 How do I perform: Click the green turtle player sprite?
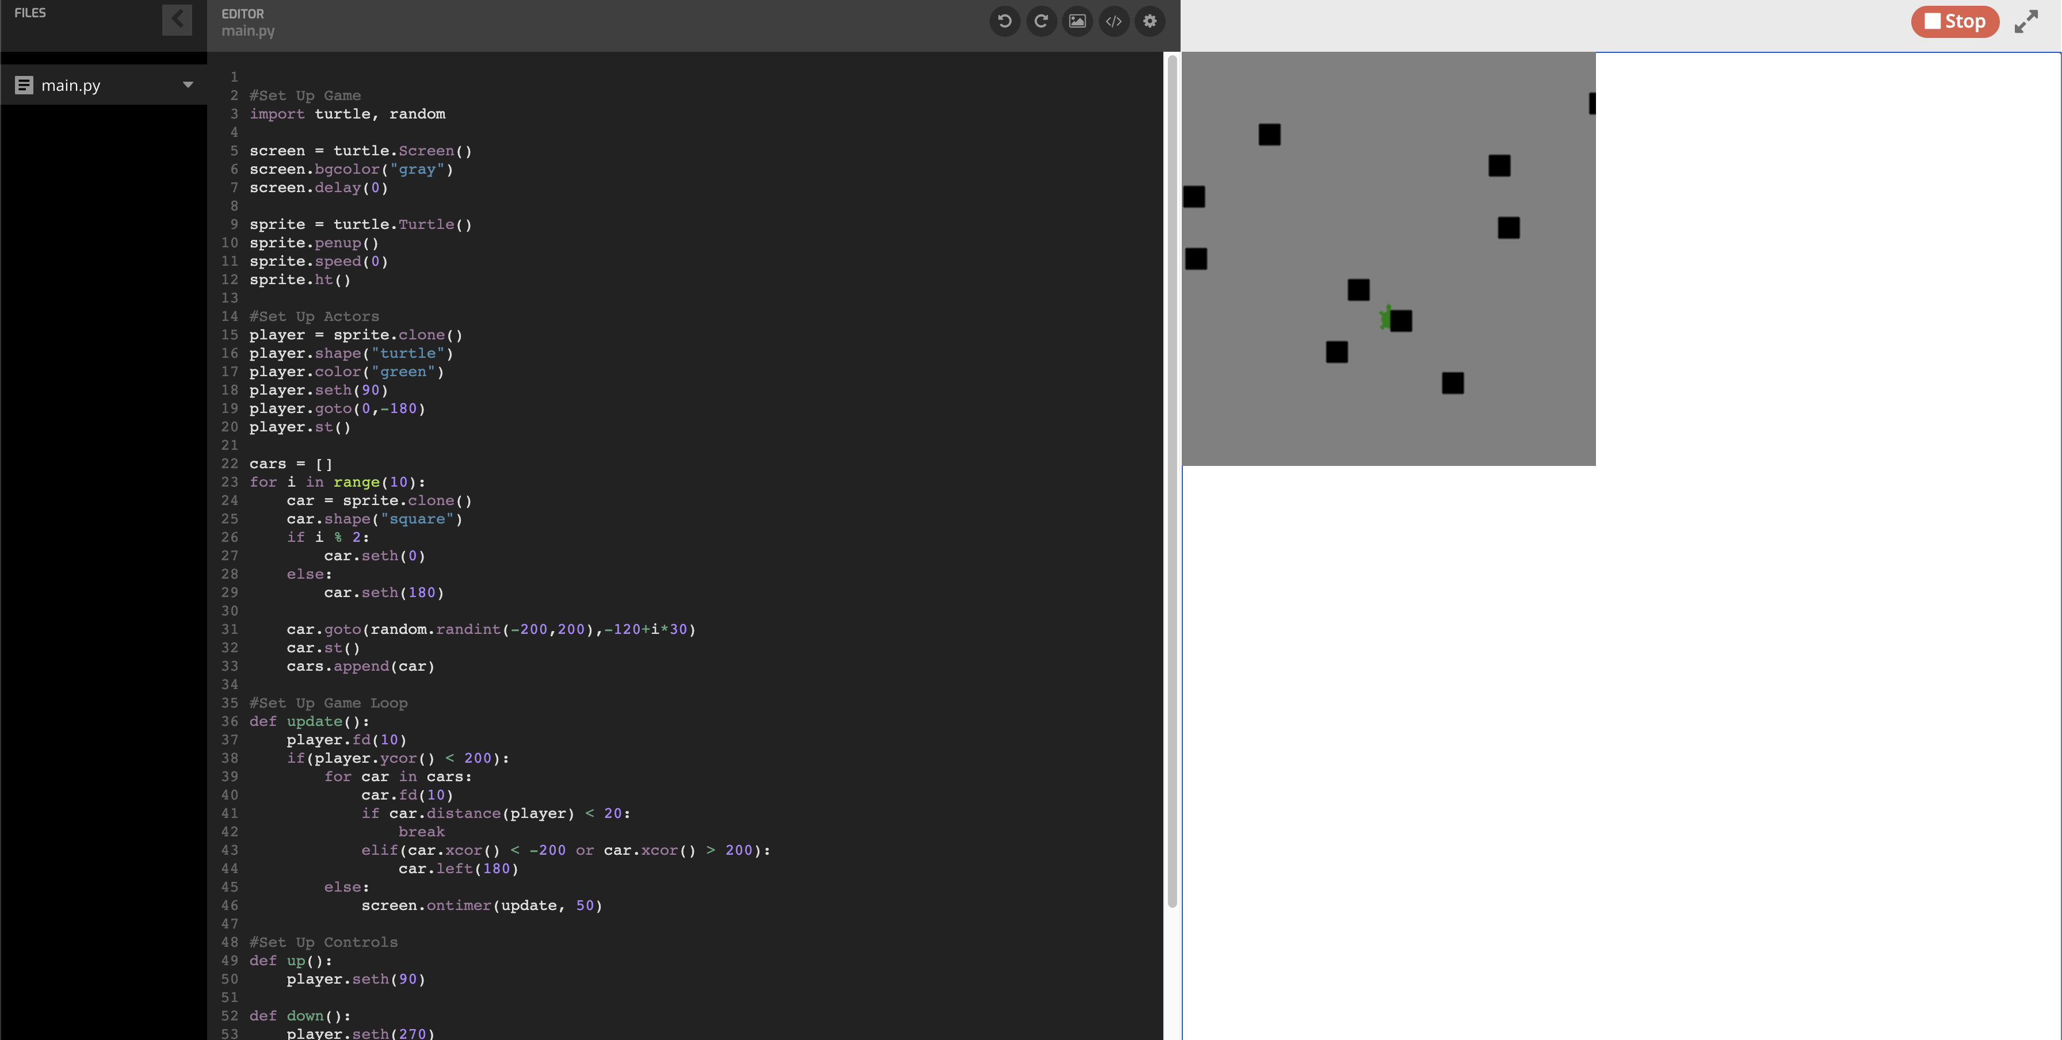pos(1385,319)
